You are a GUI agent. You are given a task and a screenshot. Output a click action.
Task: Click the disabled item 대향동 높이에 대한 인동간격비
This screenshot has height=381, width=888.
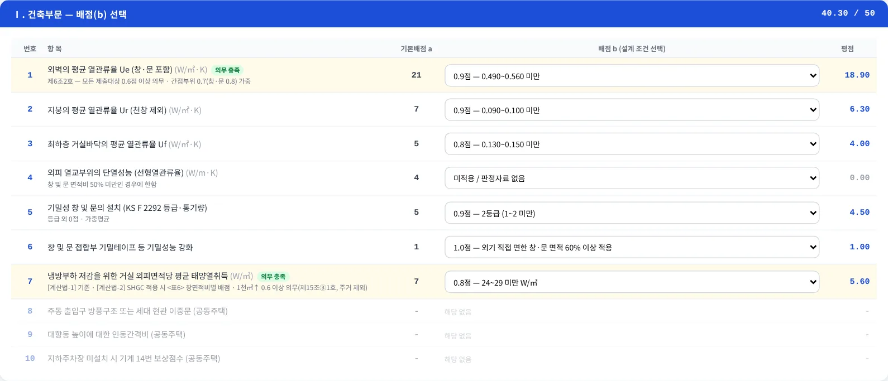coord(116,334)
